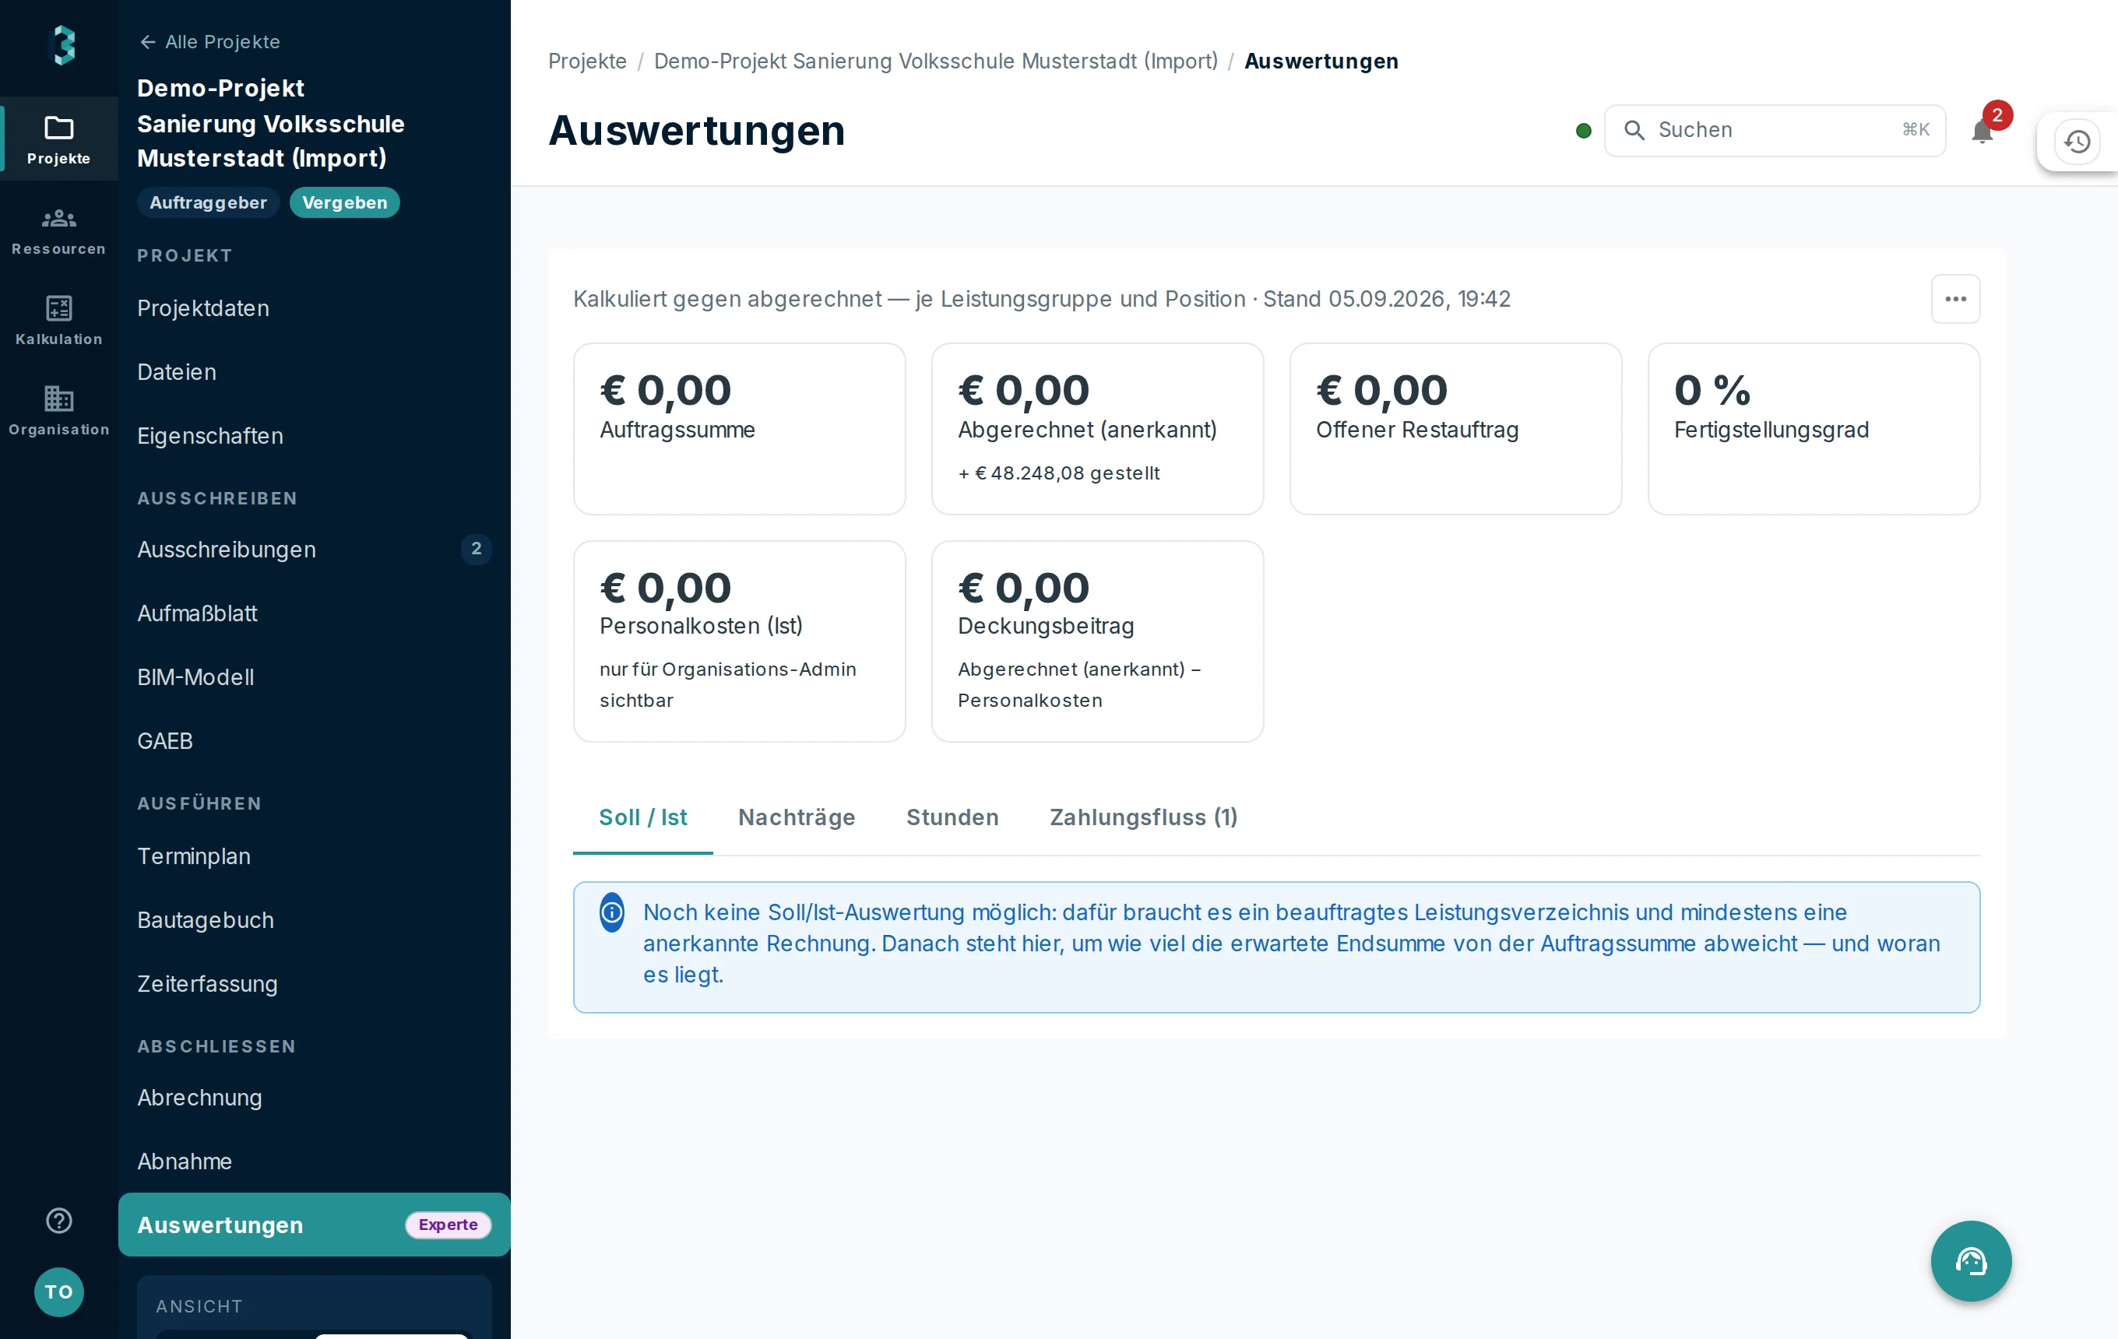The width and height of the screenshot is (2118, 1339).
Task: Click the Vergeben status badge
Action: pyautogui.click(x=345, y=203)
